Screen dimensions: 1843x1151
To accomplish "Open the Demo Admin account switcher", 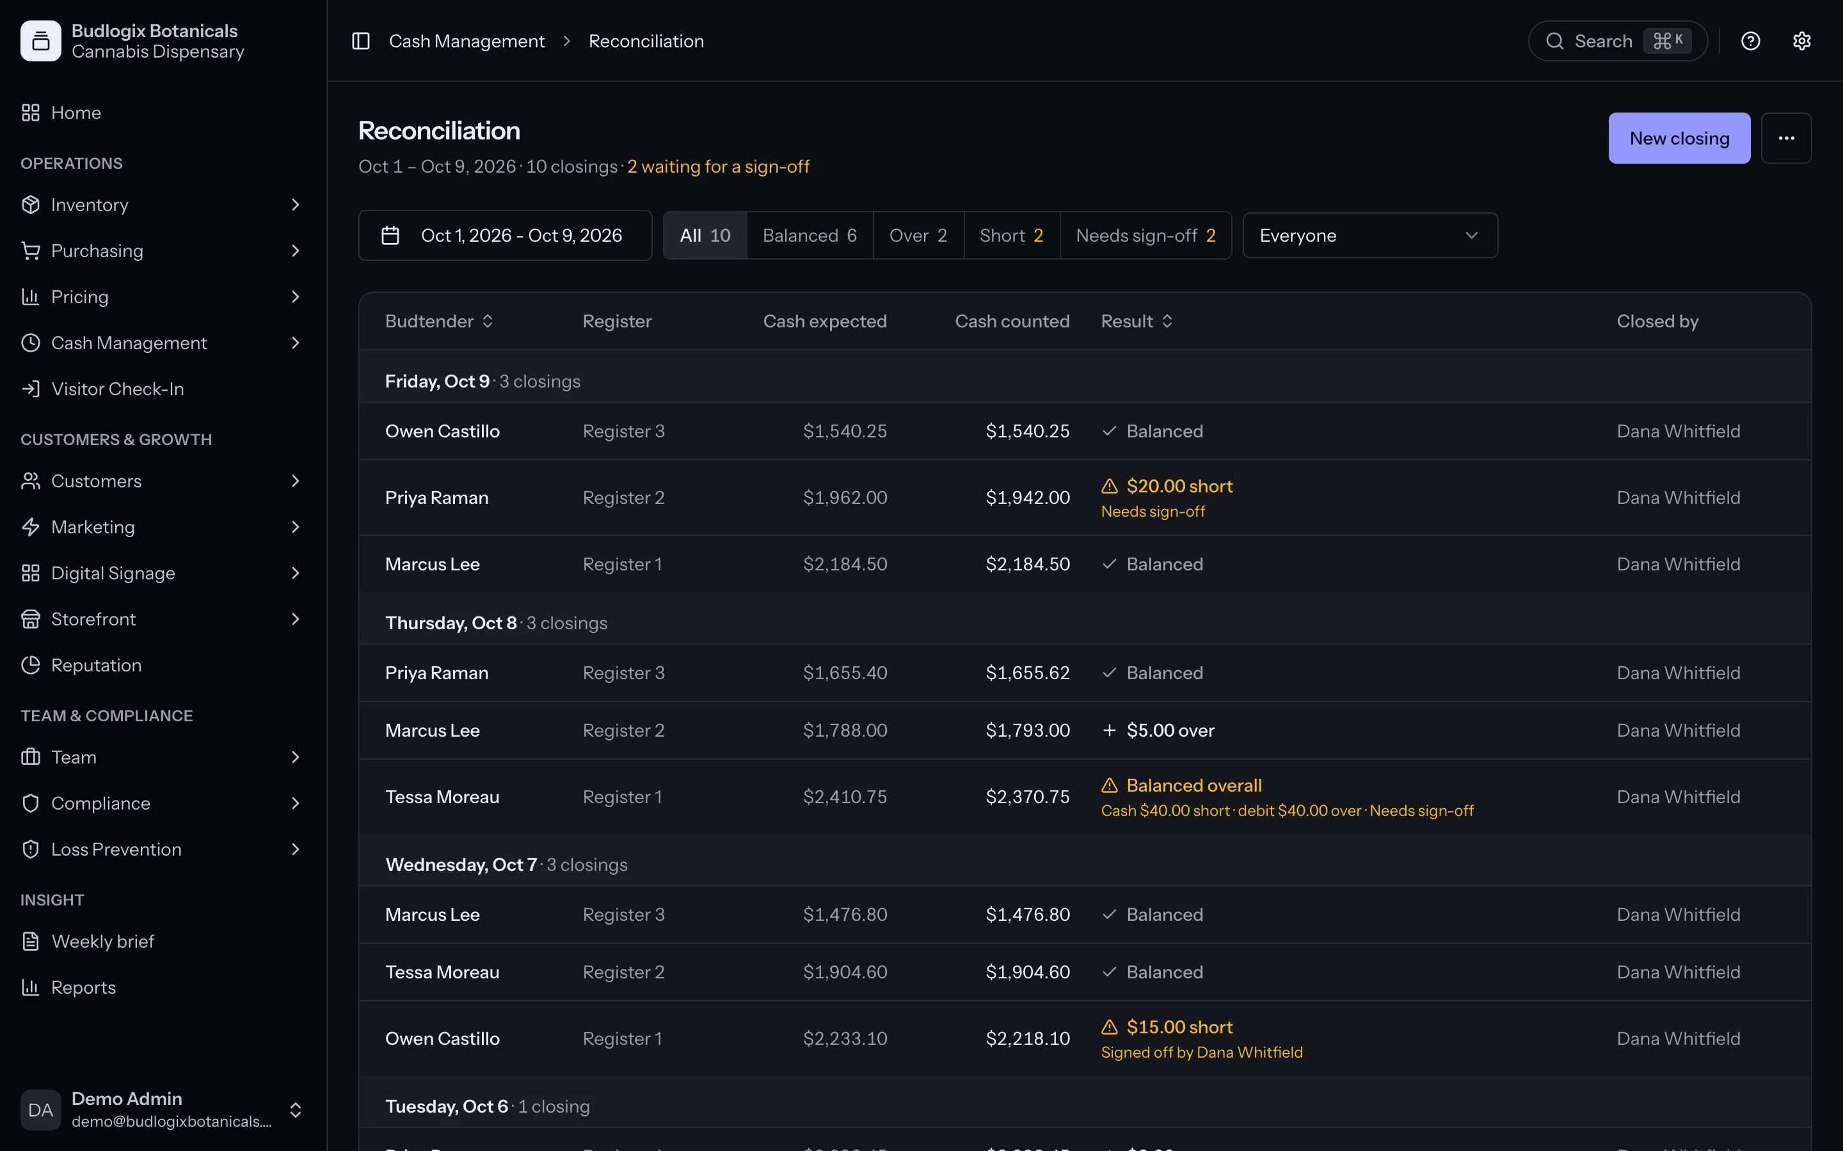I will [163, 1110].
